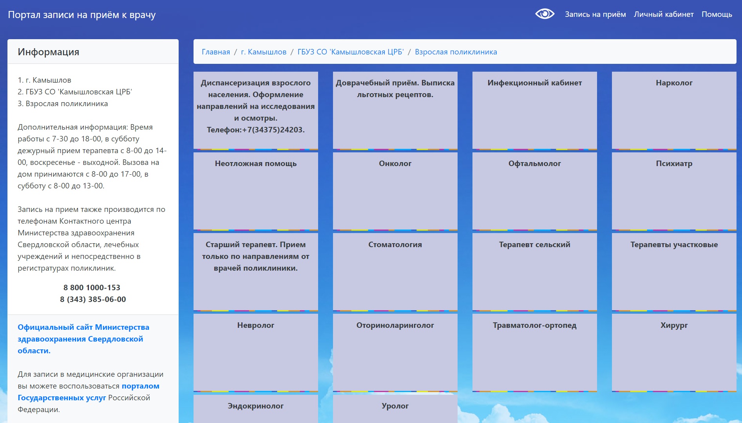Navigate to Главная breadcrumb
742x423 pixels.
(x=216, y=52)
